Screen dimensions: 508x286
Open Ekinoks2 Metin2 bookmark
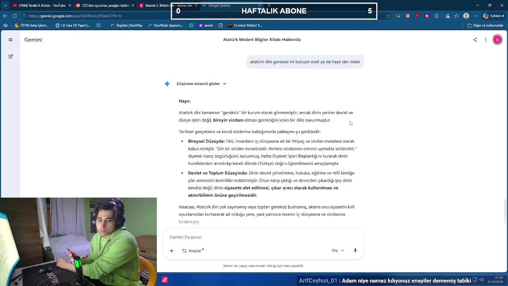245,25
